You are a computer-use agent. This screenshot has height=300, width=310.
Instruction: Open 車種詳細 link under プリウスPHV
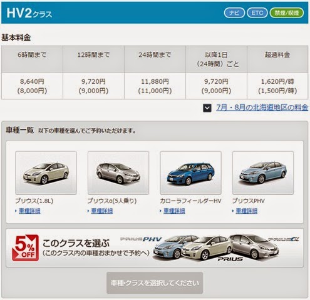tap(247, 211)
